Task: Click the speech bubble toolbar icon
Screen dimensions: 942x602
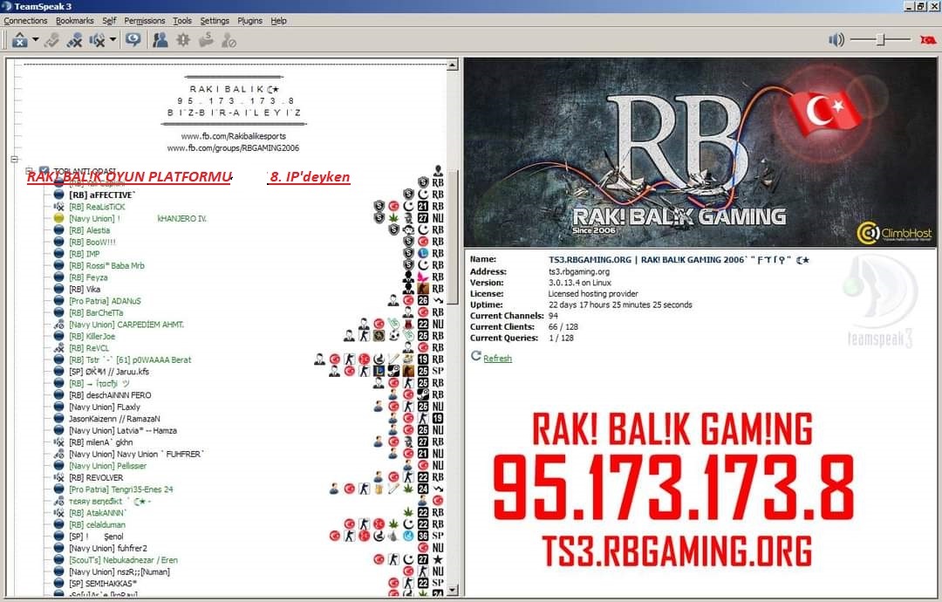Action: point(133,40)
